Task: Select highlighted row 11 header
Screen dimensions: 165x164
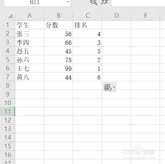Action: pyautogui.click(x=8, y=112)
